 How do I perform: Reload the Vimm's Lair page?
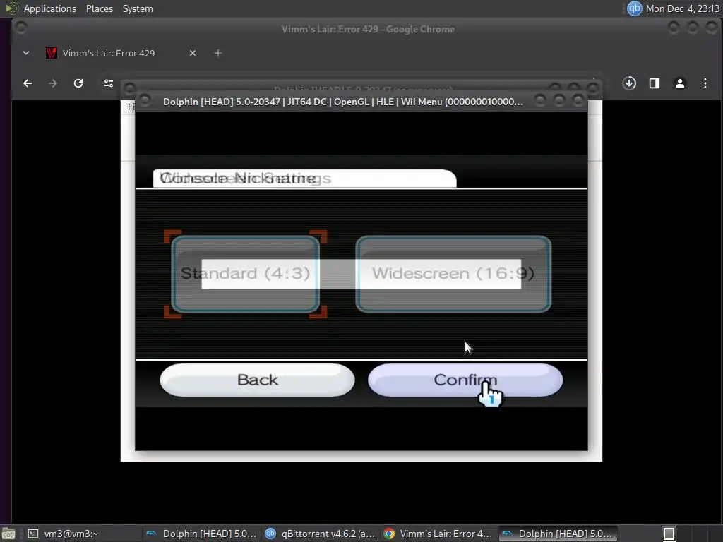(x=78, y=83)
